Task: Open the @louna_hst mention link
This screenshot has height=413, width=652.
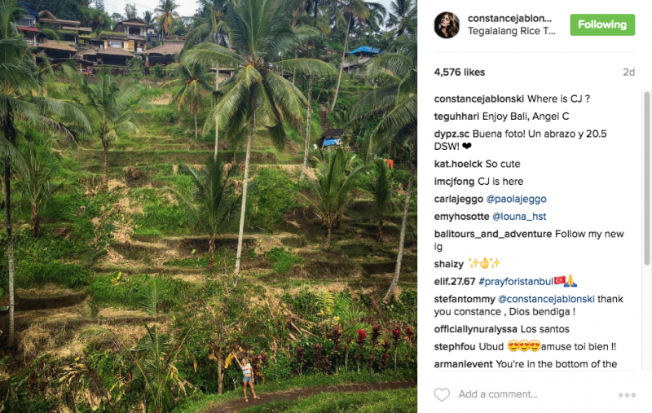Action: 519,217
